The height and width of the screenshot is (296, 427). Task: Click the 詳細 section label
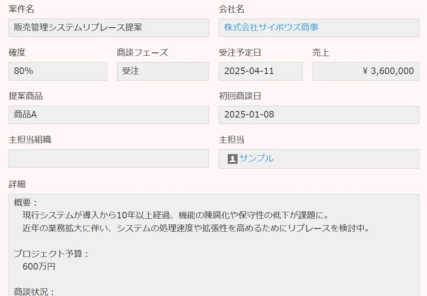click(17, 184)
